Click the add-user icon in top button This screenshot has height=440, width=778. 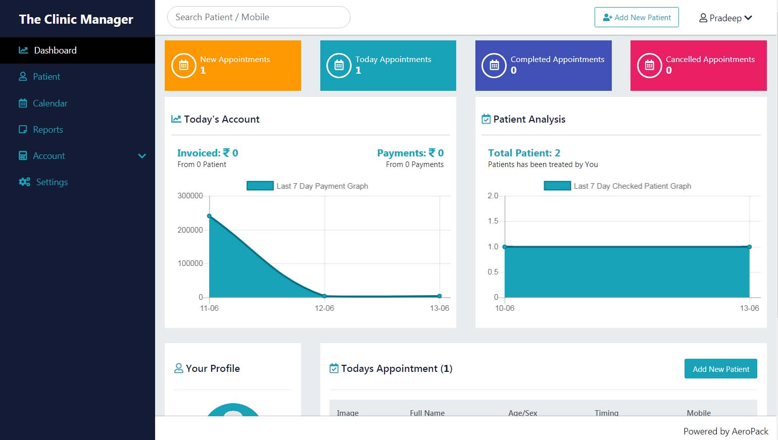pos(608,17)
